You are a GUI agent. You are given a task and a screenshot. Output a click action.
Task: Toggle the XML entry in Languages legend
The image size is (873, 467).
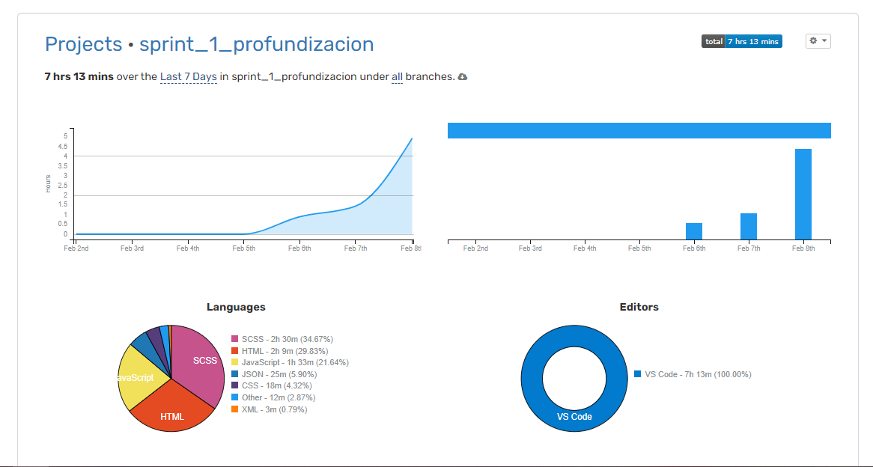276,409
